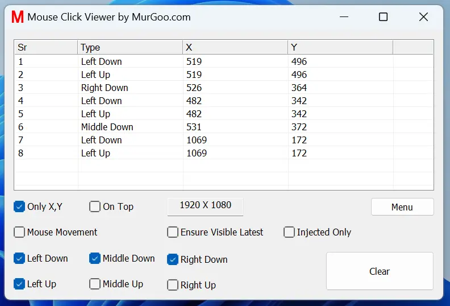
Task: Click the red MurGoo M app icon
Action: click(17, 17)
